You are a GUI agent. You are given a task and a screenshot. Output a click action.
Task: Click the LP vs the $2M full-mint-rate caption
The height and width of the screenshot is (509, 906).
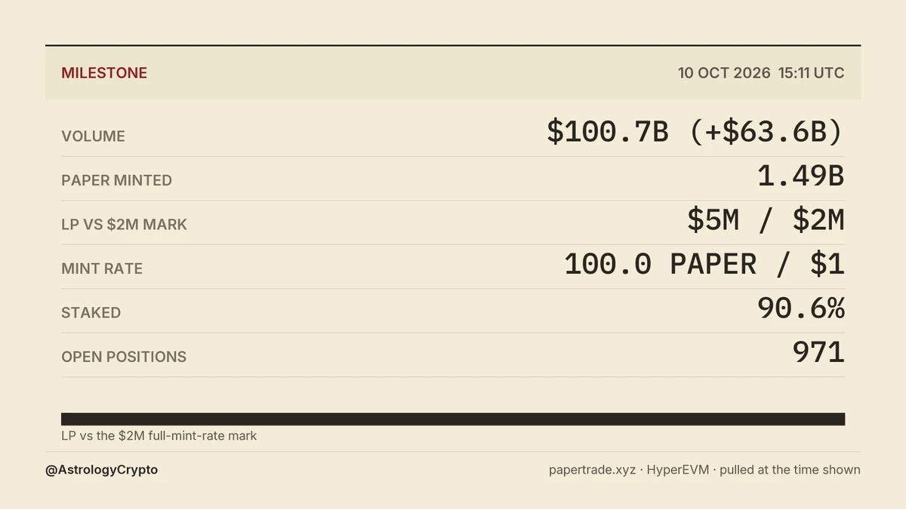click(x=159, y=436)
